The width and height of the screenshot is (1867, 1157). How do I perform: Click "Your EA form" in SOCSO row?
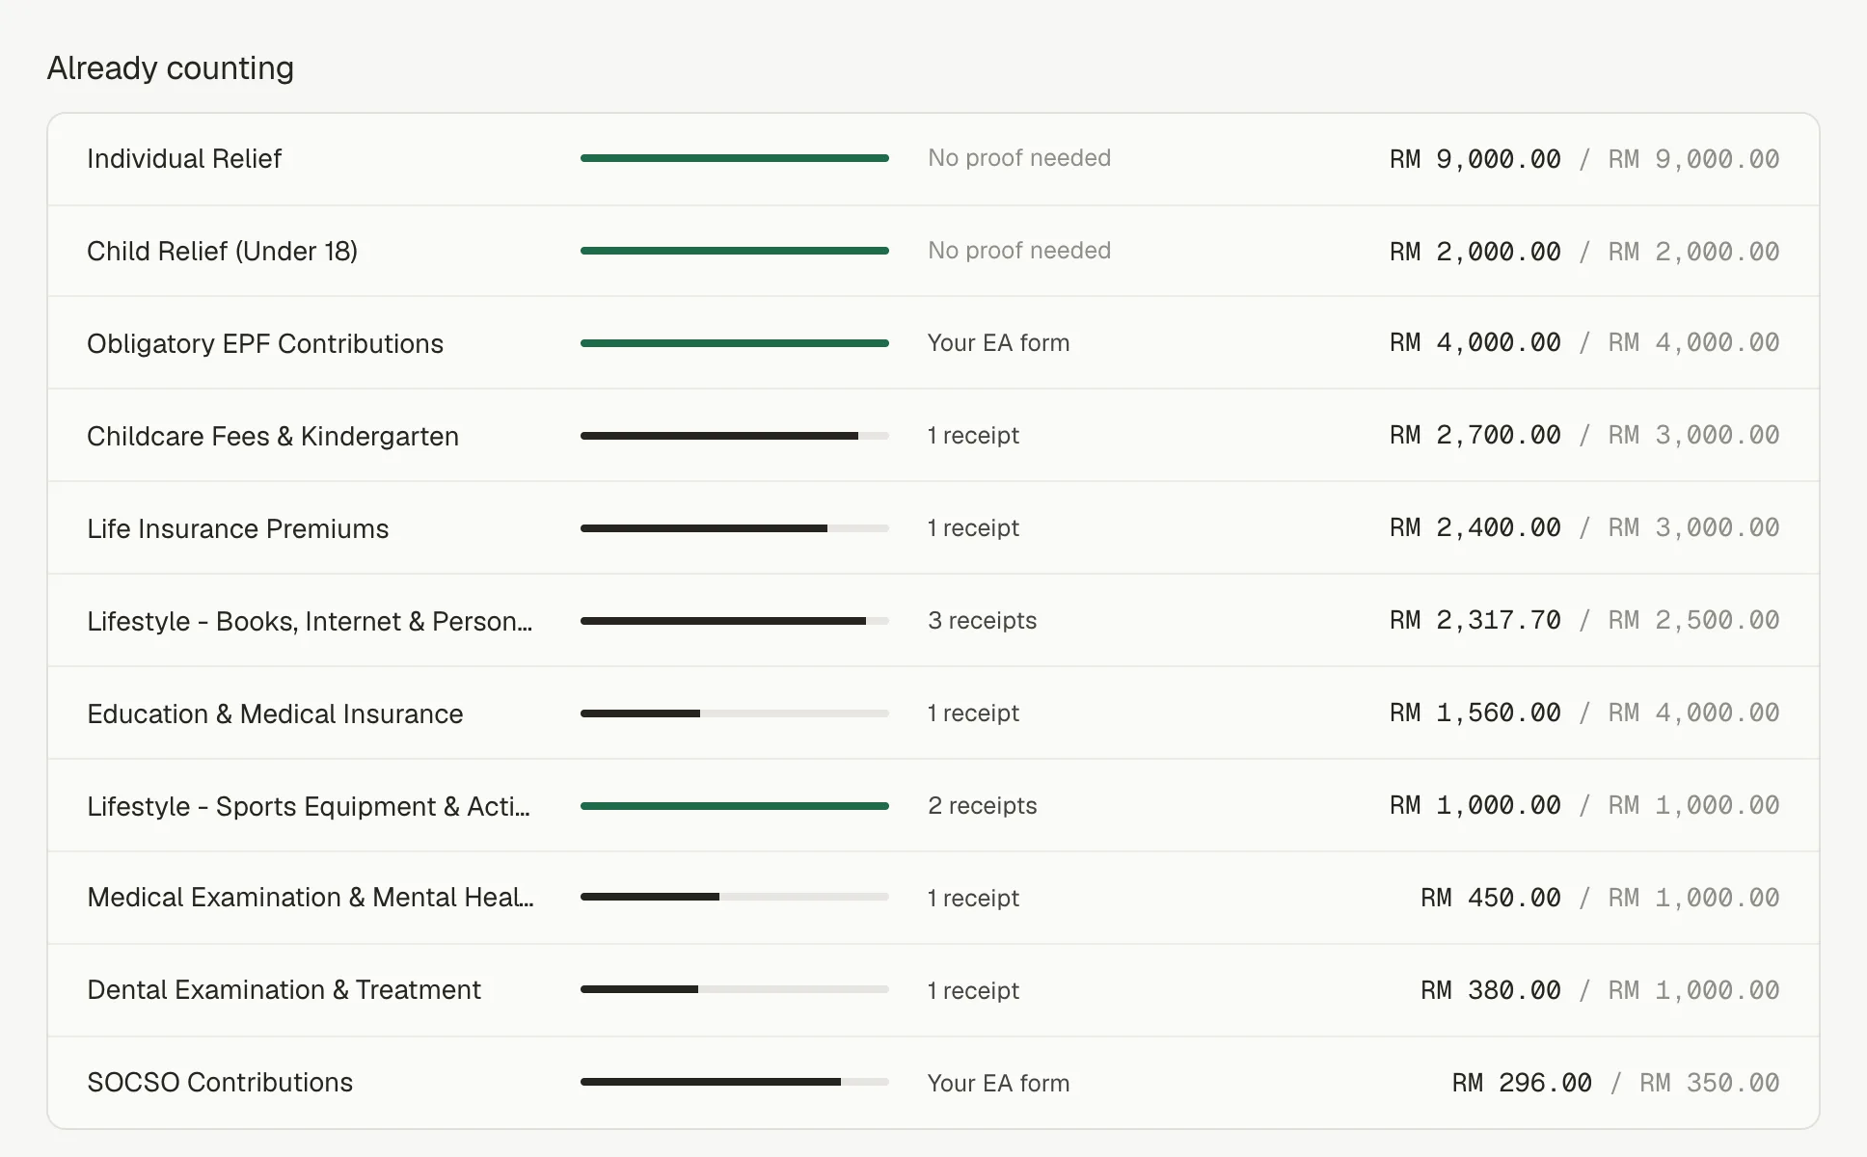click(x=998, y=1083)
